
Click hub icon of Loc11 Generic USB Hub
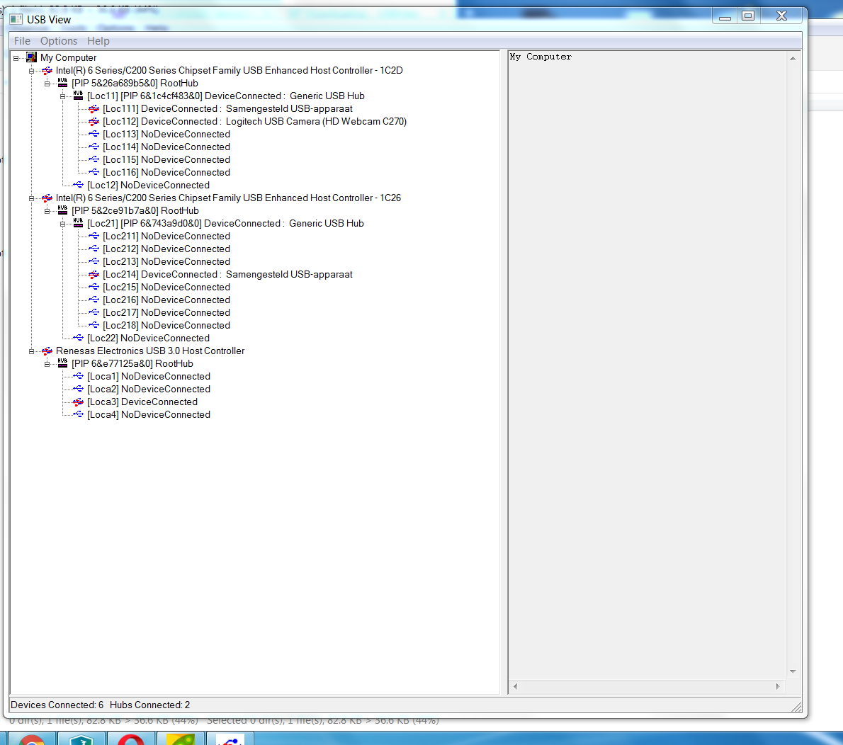tap(78, 96)
